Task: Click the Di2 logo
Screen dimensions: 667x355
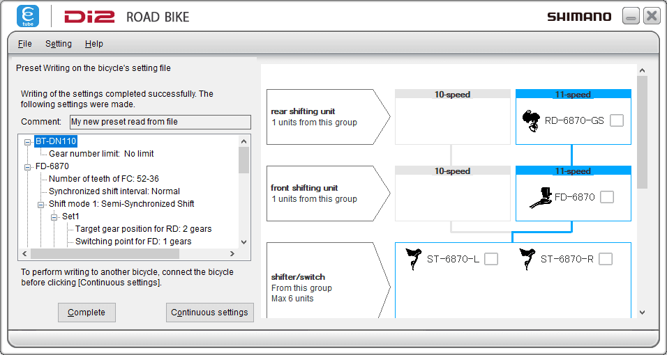Action: 89,17
